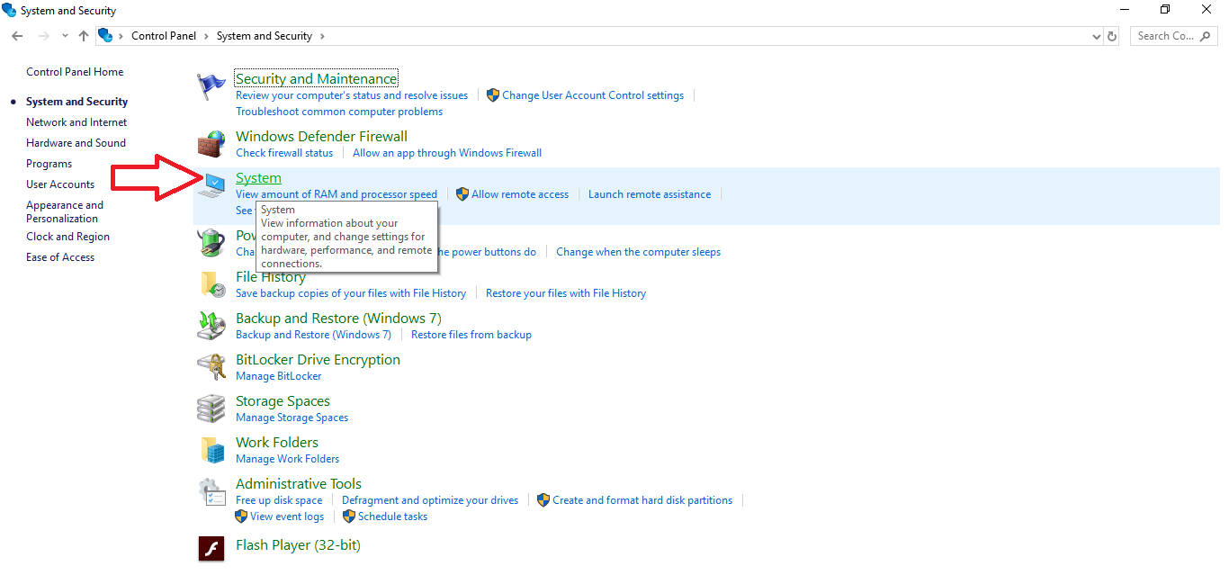Expand the System and Security breadcrumb chevron
Image resolution: width=1229 pixels, height=575 pixels.
tap(322, 36)
